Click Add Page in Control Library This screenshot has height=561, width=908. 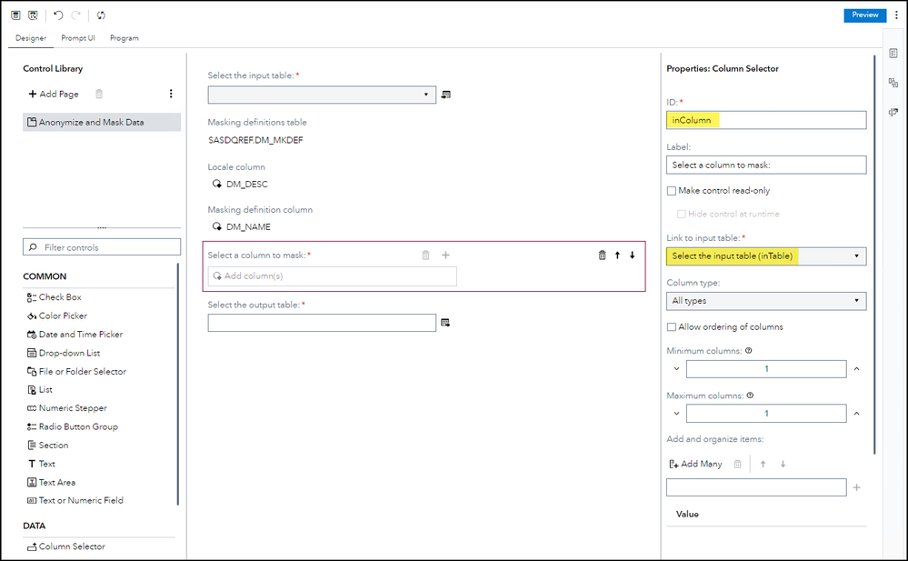[x=54, y=94]
